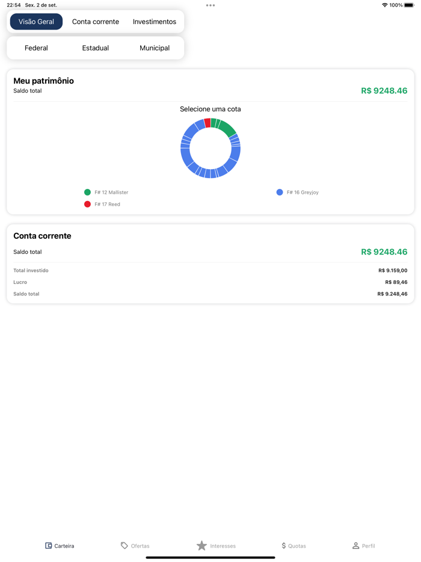Tap the Interesses star icon

pos(201,546)
